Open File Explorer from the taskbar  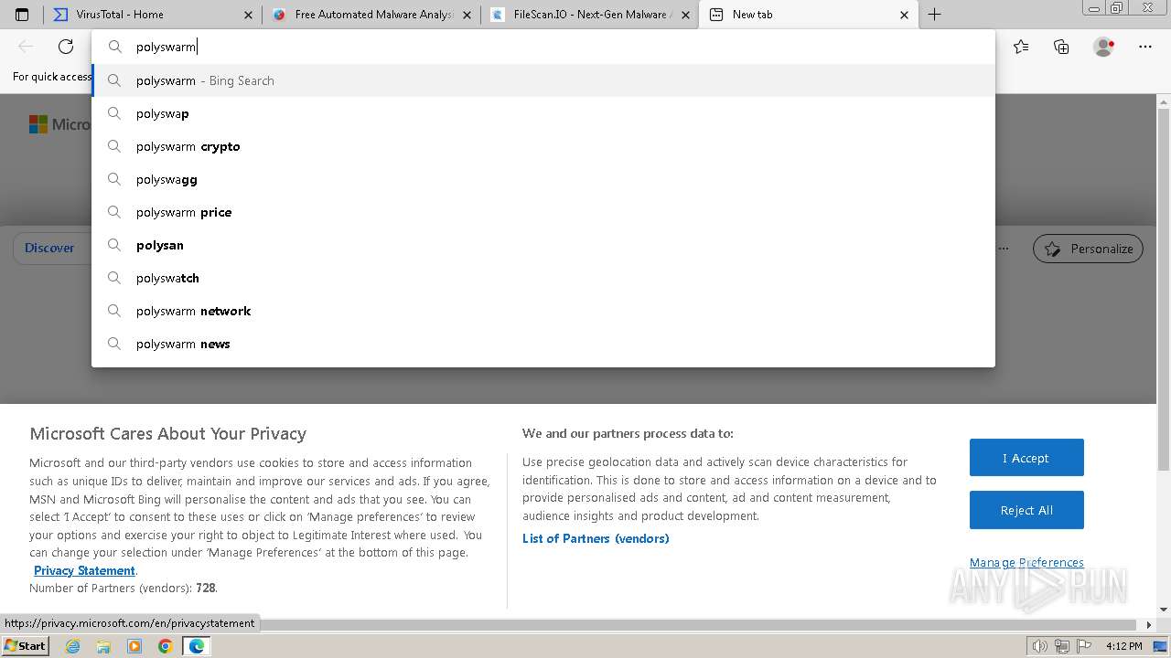(103, 646)
